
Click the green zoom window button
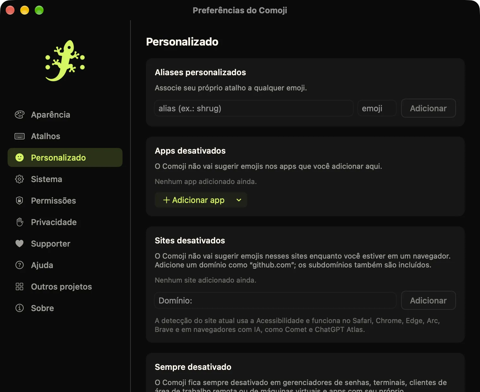(39, 10)
